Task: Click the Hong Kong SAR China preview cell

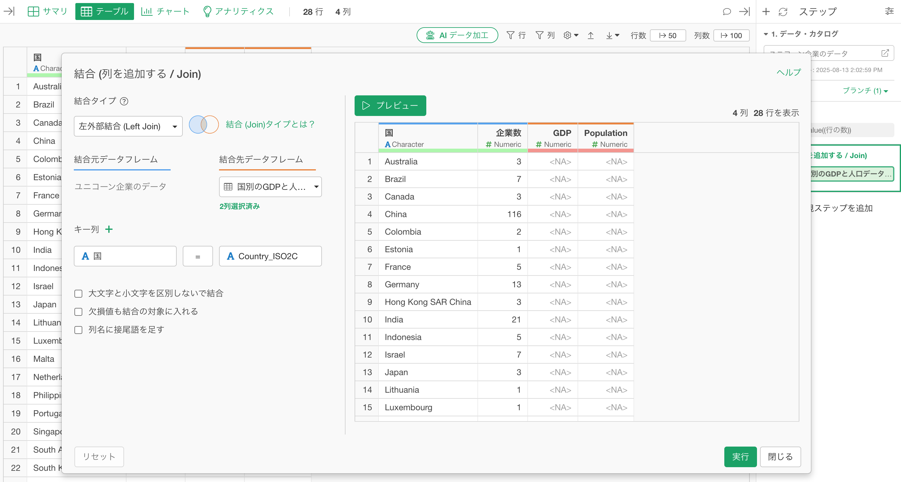Action: click(x=428, y=302)
